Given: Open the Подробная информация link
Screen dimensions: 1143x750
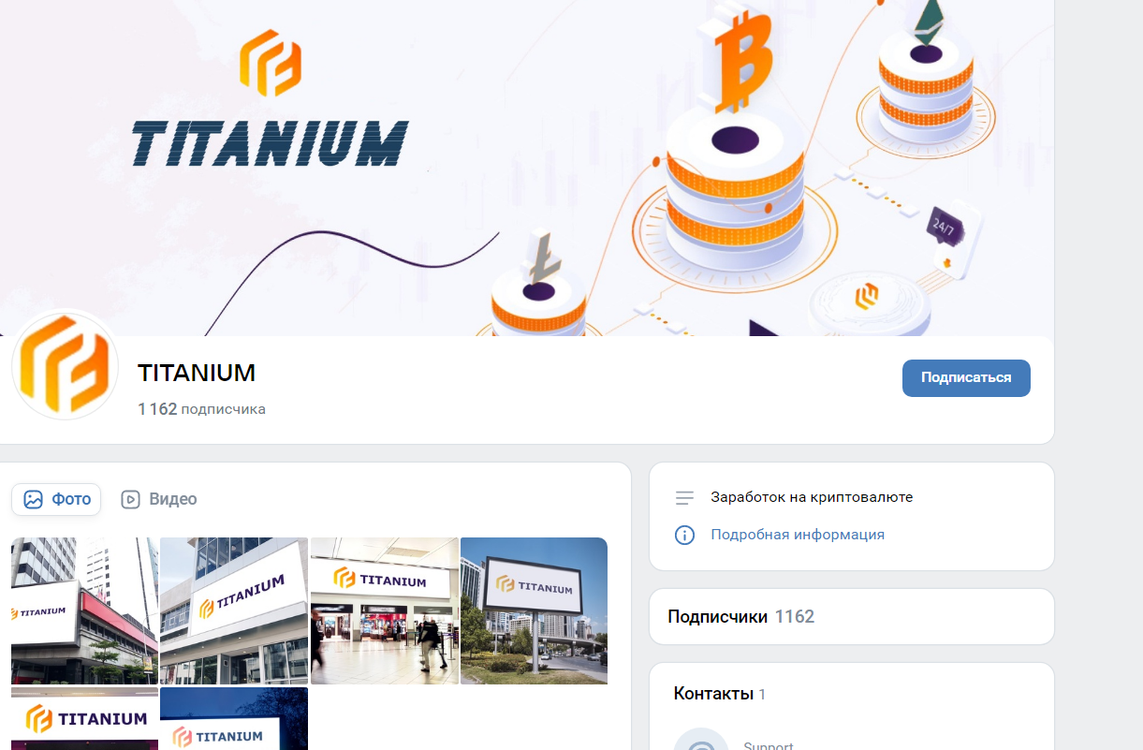Looking at the screenshot, I should tap(798, 535).
